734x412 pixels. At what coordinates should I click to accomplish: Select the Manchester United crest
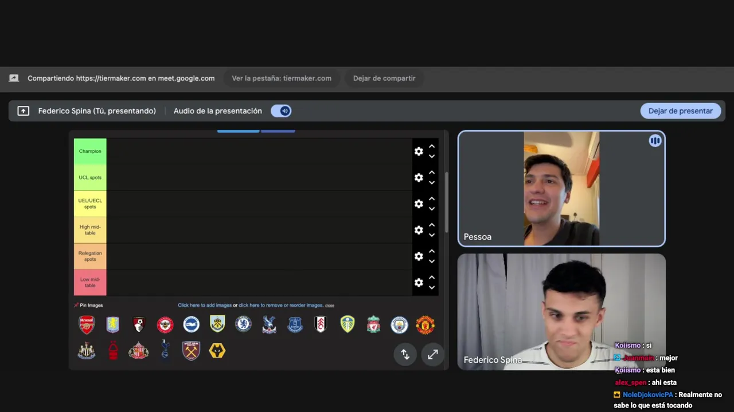click(x=425, y=325)
